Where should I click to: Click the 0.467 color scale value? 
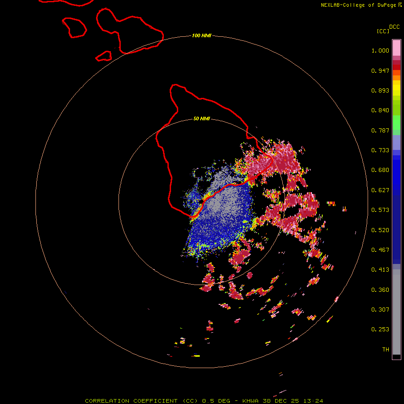click(x=380, y=250)
